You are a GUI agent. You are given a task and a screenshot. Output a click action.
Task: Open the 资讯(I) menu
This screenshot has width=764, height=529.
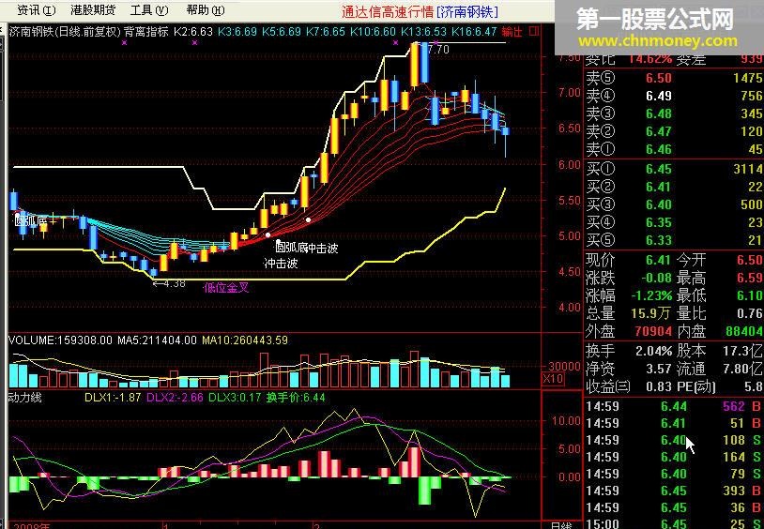coord(37,9)
